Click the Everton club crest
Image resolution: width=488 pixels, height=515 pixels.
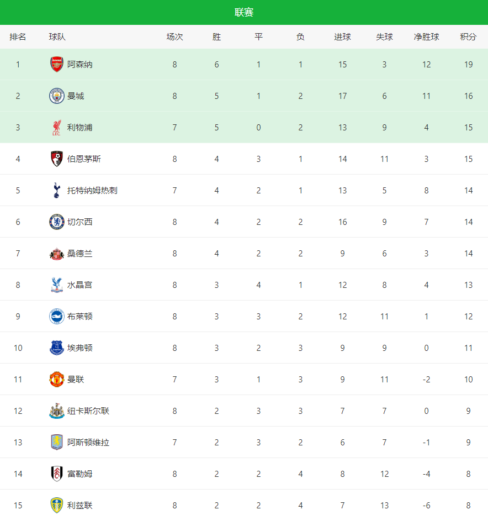[x=56, y=348]
